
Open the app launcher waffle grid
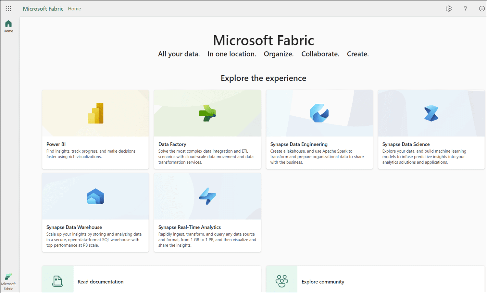pyautogui.click(x=8, y=9)
